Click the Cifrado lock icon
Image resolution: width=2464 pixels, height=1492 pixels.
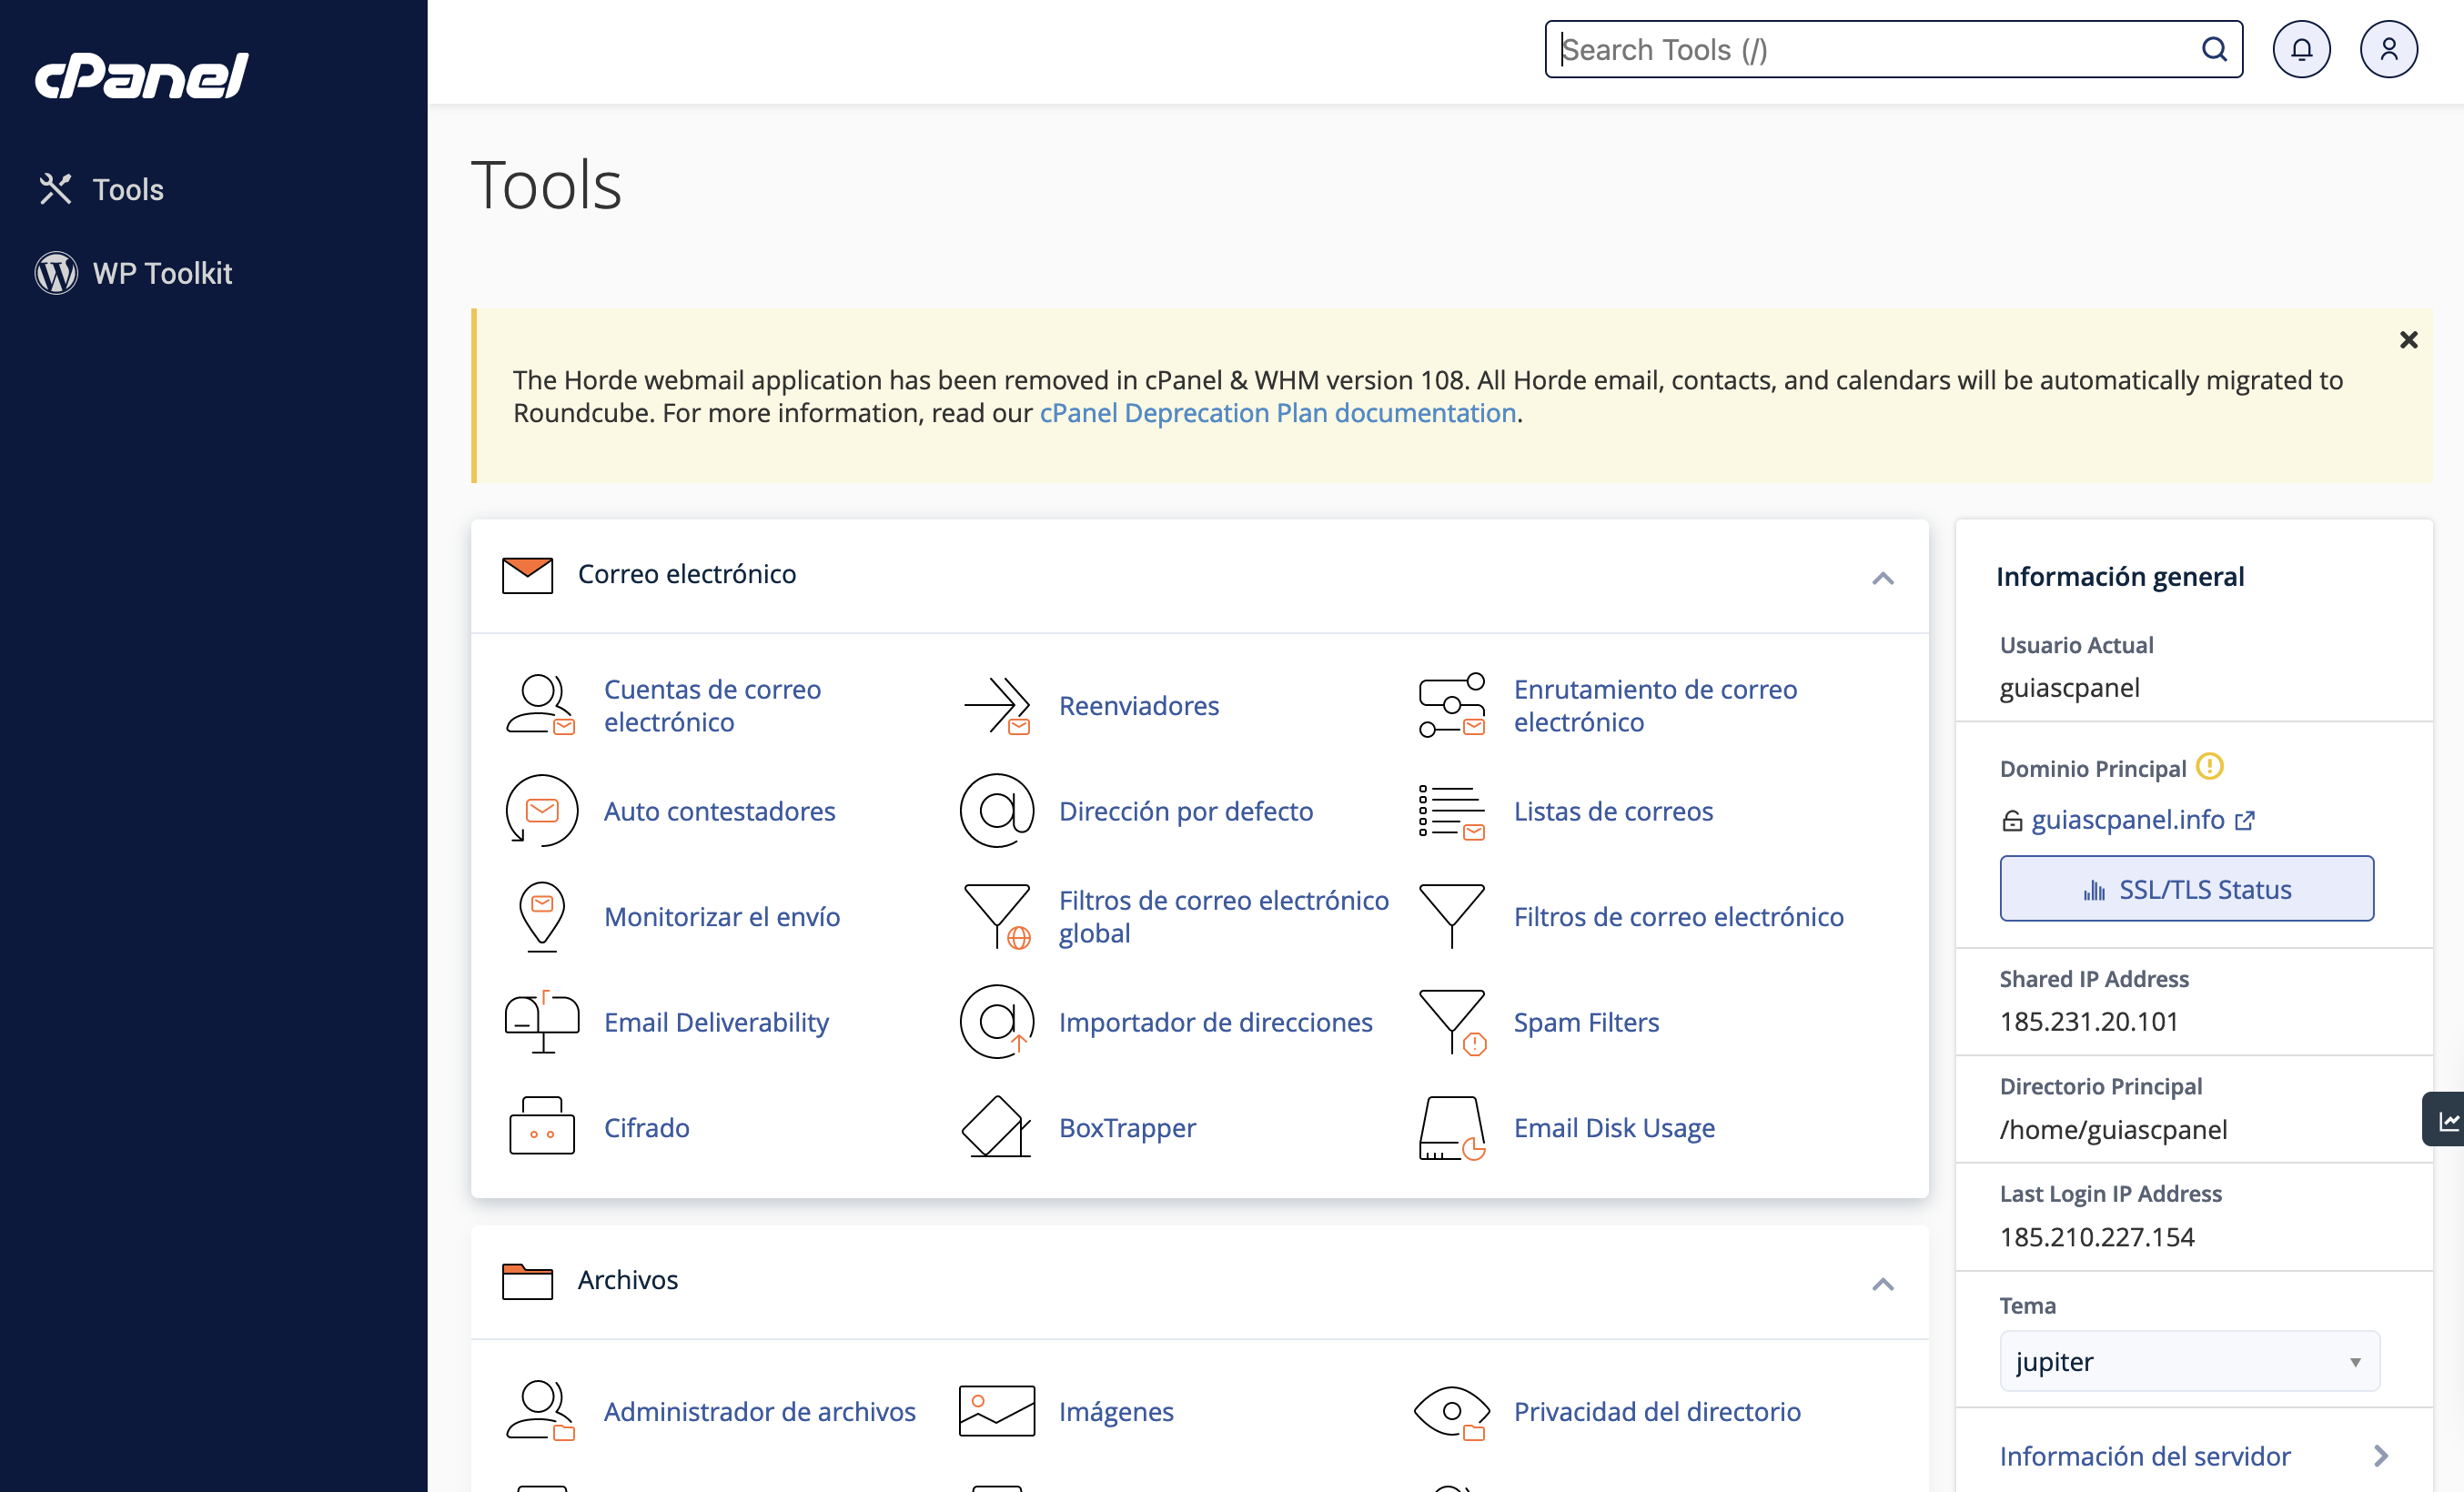(541, 1126)
